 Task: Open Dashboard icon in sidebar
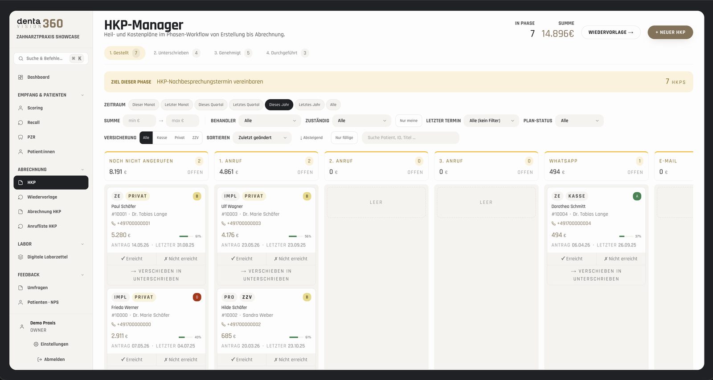[20, 77]
